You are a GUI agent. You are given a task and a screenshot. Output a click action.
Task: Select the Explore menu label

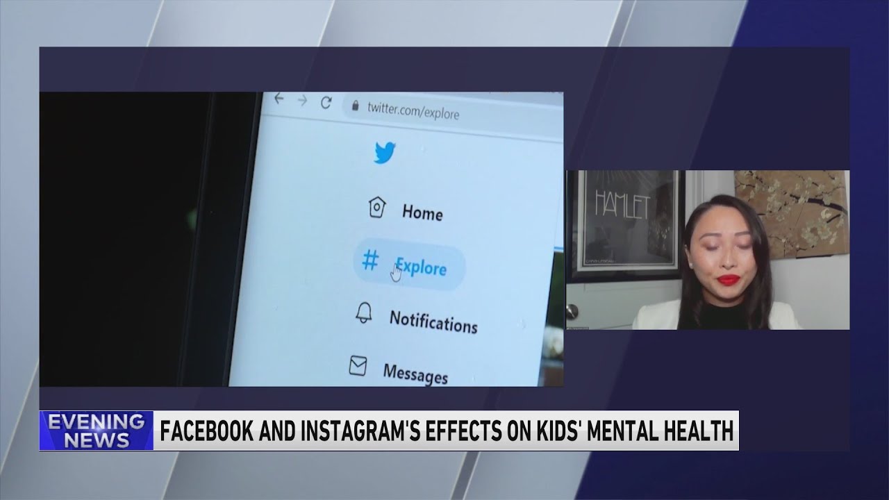(421, 267)
